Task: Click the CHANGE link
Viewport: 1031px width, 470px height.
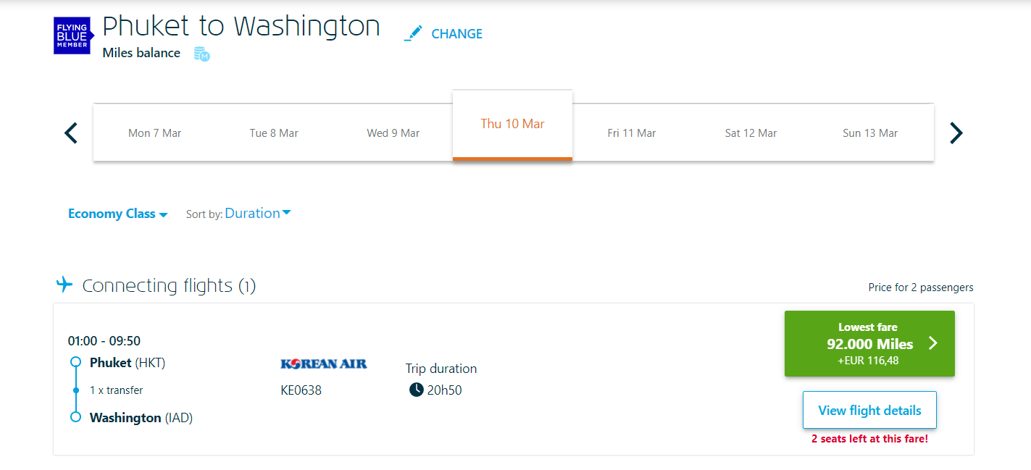Action: pos(457,33)
